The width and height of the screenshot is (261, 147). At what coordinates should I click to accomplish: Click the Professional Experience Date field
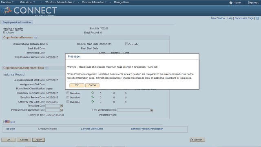53,110
